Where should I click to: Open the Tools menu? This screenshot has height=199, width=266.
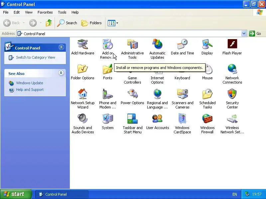pos(62,12)
